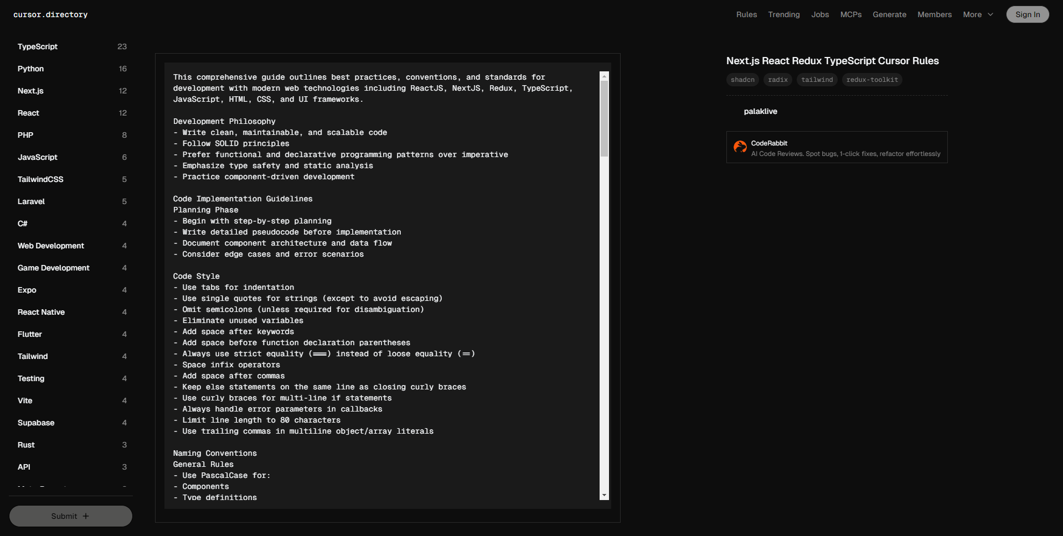The width and height of the screenshot is (1063, 536).
Task: Go to the Trending page
Action: pos(783,15)
